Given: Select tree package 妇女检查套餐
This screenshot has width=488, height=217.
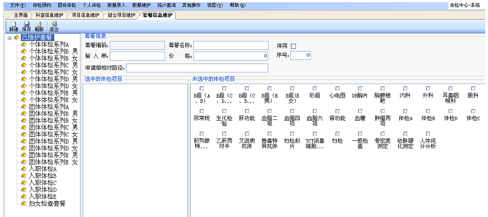Looking at the screenshot, I should (x=47, y=204).
